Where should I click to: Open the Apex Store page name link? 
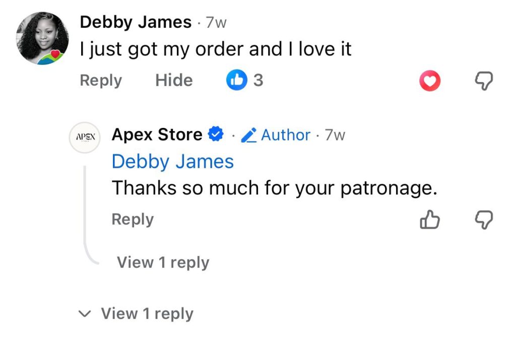[157, 134]
